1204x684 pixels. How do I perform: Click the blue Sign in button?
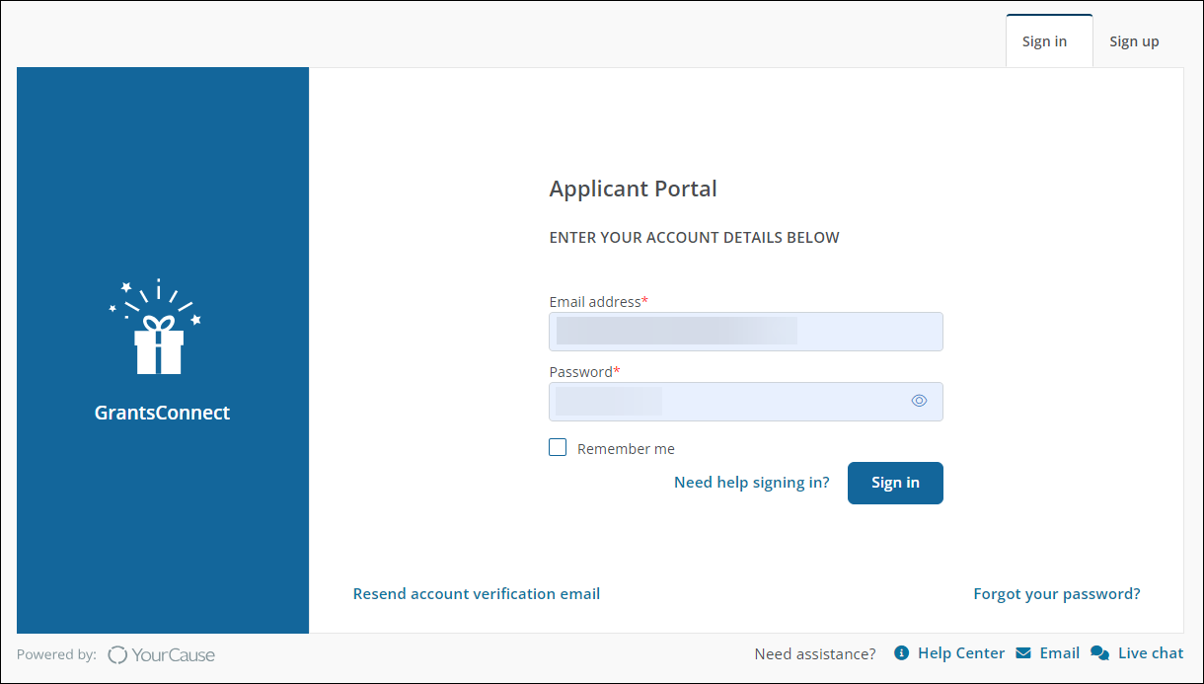[895, 483]
